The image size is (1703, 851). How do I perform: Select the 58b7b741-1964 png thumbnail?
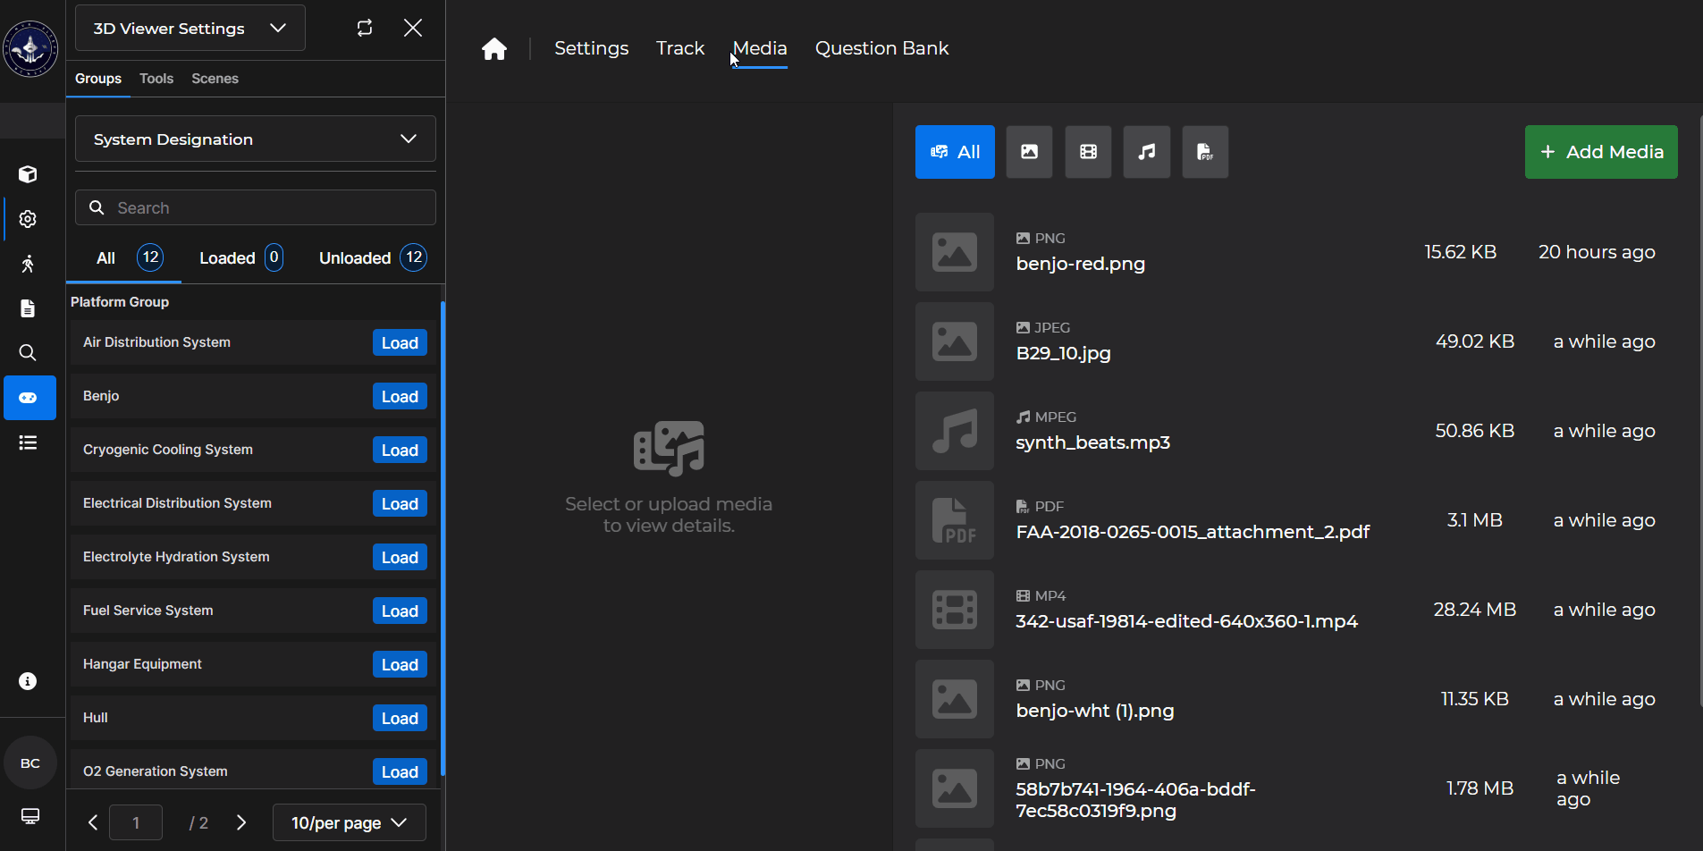(955, 788)
